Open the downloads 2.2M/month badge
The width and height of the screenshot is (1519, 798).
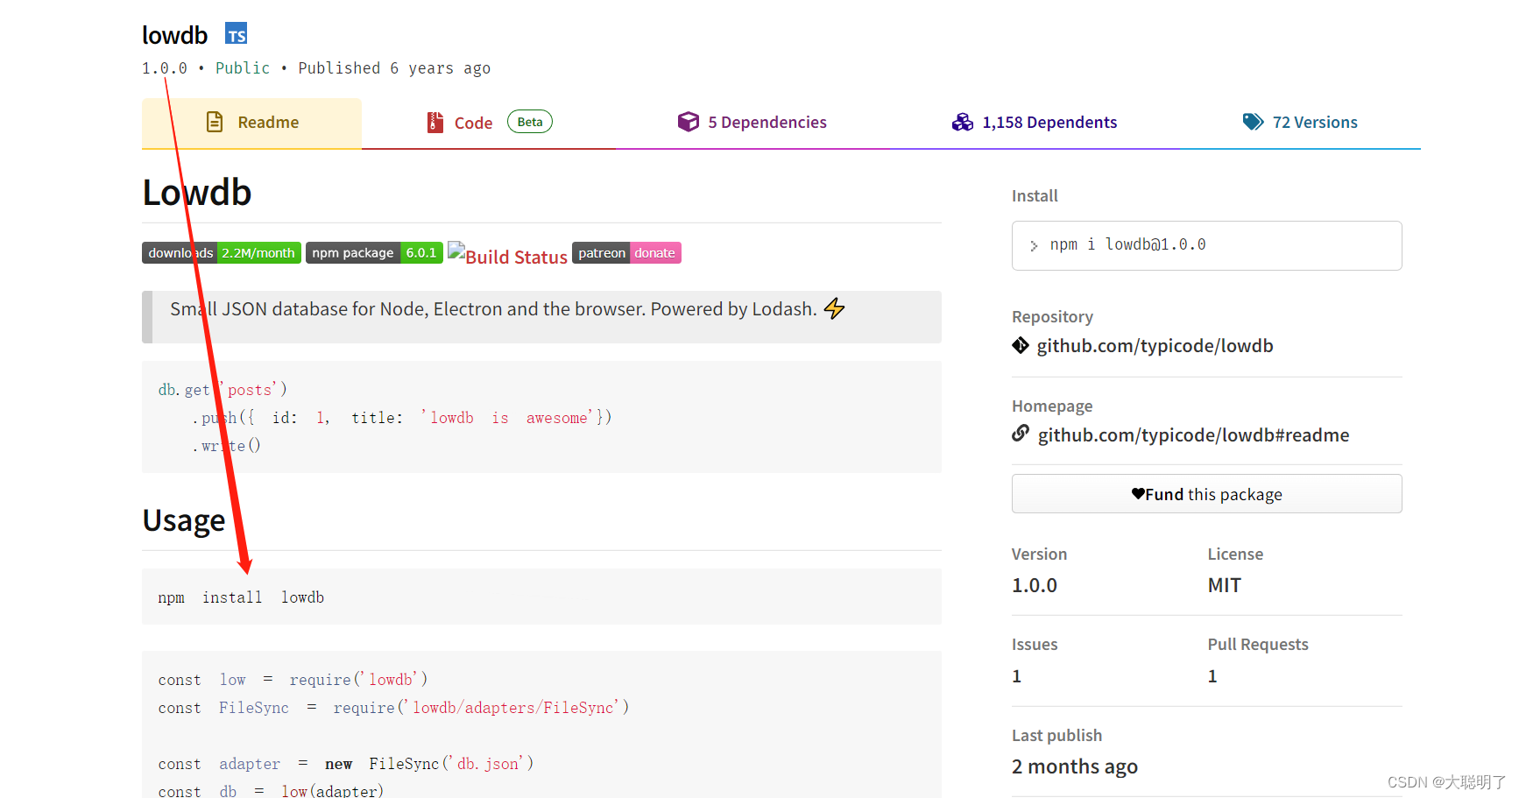click(x=222, y=253)
